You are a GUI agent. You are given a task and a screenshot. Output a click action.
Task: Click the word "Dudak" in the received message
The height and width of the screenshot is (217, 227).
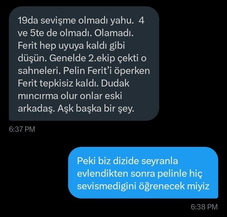click(x=115, y=83)
